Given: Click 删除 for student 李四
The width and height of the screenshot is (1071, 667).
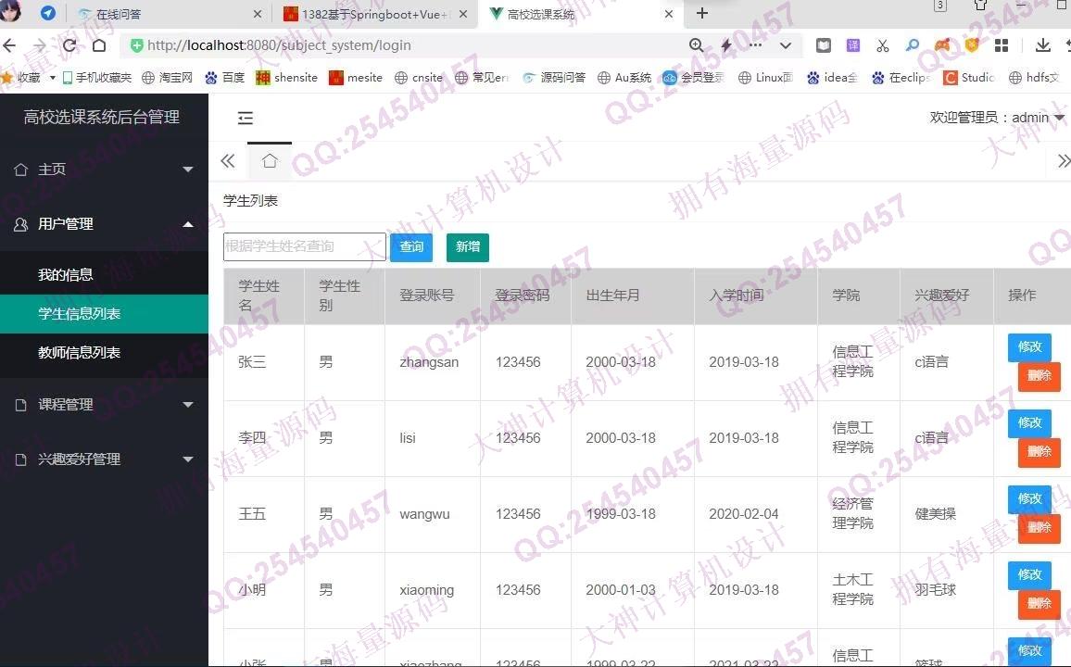Looking at the screenshot, I should (1039, 451).
